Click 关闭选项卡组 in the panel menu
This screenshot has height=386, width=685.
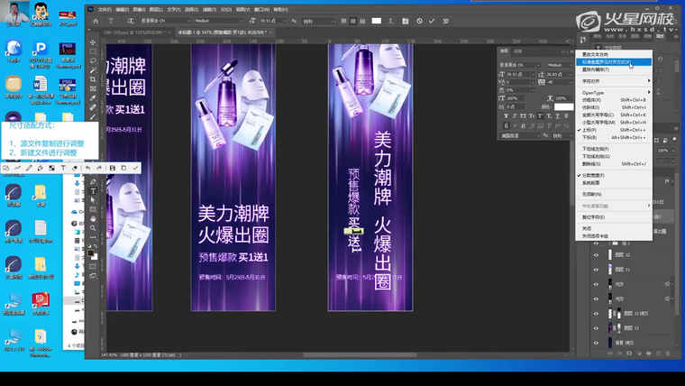point(596,235)
